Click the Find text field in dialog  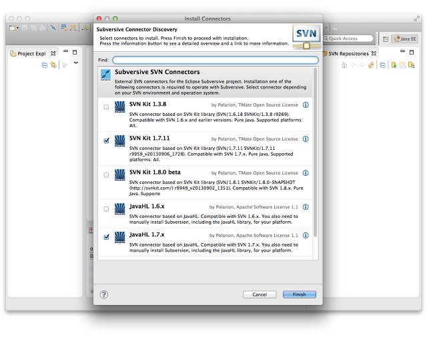click(216, 60)
